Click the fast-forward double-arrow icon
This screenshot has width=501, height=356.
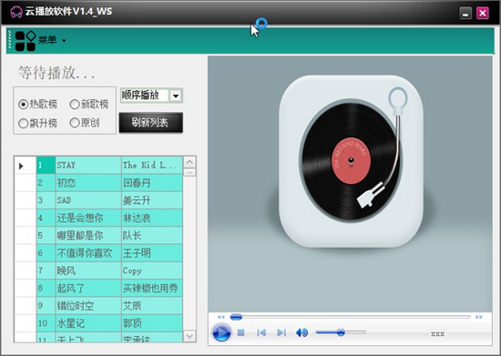coord(478,317)
